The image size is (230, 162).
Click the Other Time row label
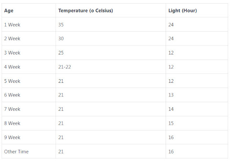tap(16, 152)
